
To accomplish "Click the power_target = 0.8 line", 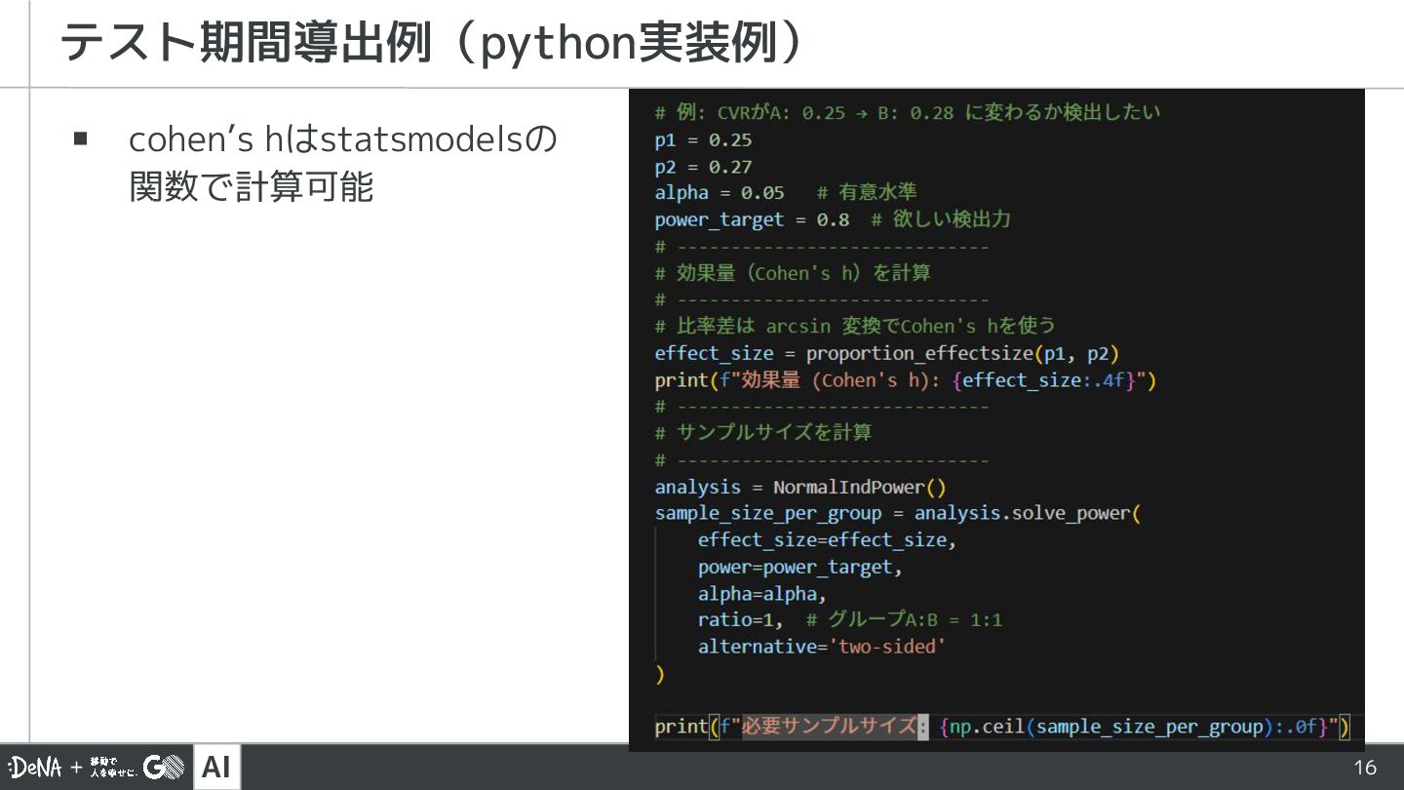I will 832,219.
